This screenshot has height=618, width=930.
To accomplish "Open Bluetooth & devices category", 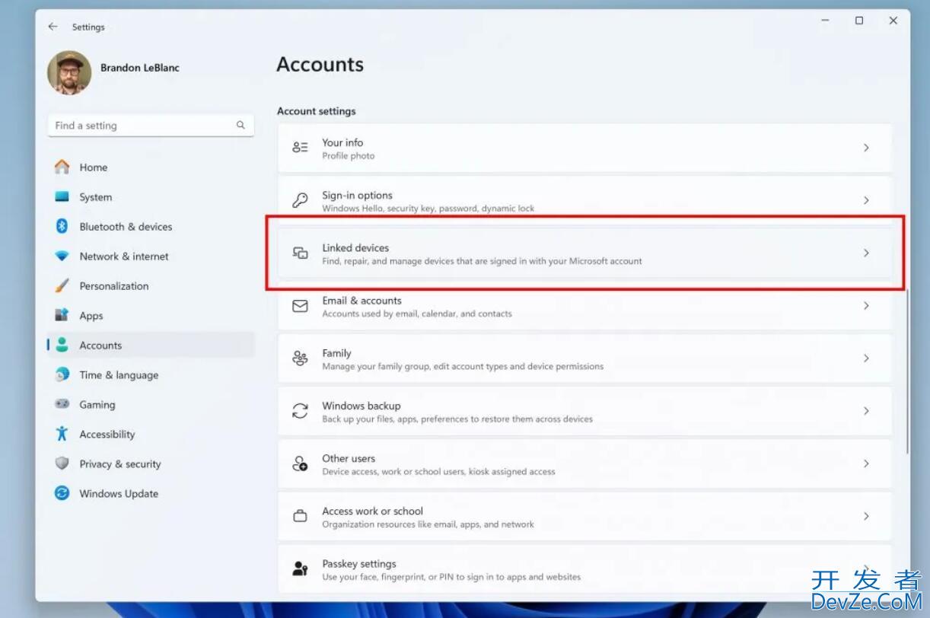I will pyautogui.click(x=151, y=227).
